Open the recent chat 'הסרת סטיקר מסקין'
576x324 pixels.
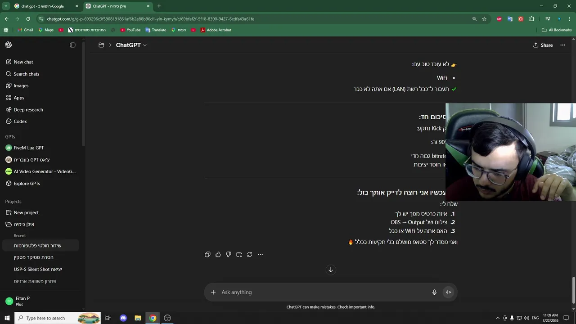click(x=40, y=257)
